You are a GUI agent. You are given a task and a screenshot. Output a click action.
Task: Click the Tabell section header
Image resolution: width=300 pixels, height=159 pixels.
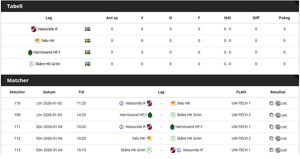tap(15, 6)
